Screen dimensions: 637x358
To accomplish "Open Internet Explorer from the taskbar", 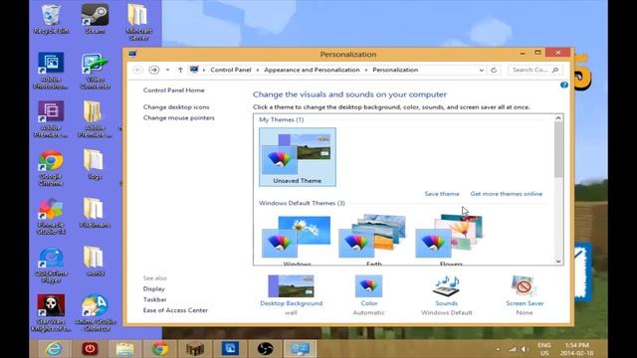I will (54, 349).
